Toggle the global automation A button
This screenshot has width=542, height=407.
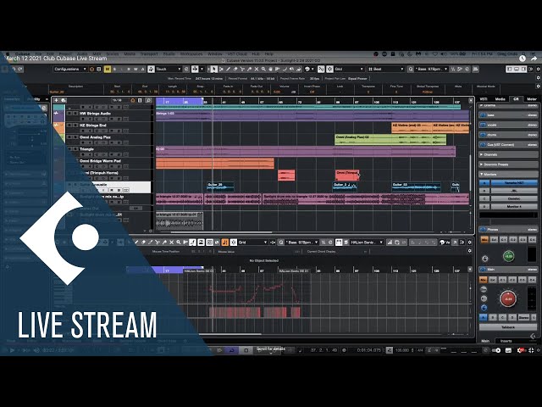143,70
